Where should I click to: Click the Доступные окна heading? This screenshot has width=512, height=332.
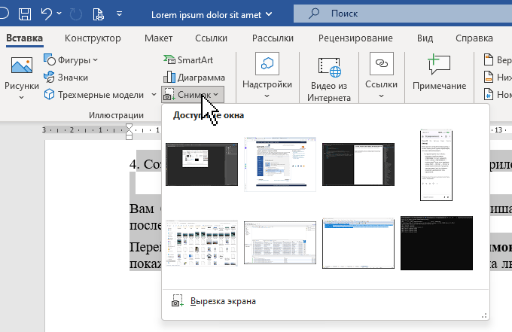click(209, 115)
